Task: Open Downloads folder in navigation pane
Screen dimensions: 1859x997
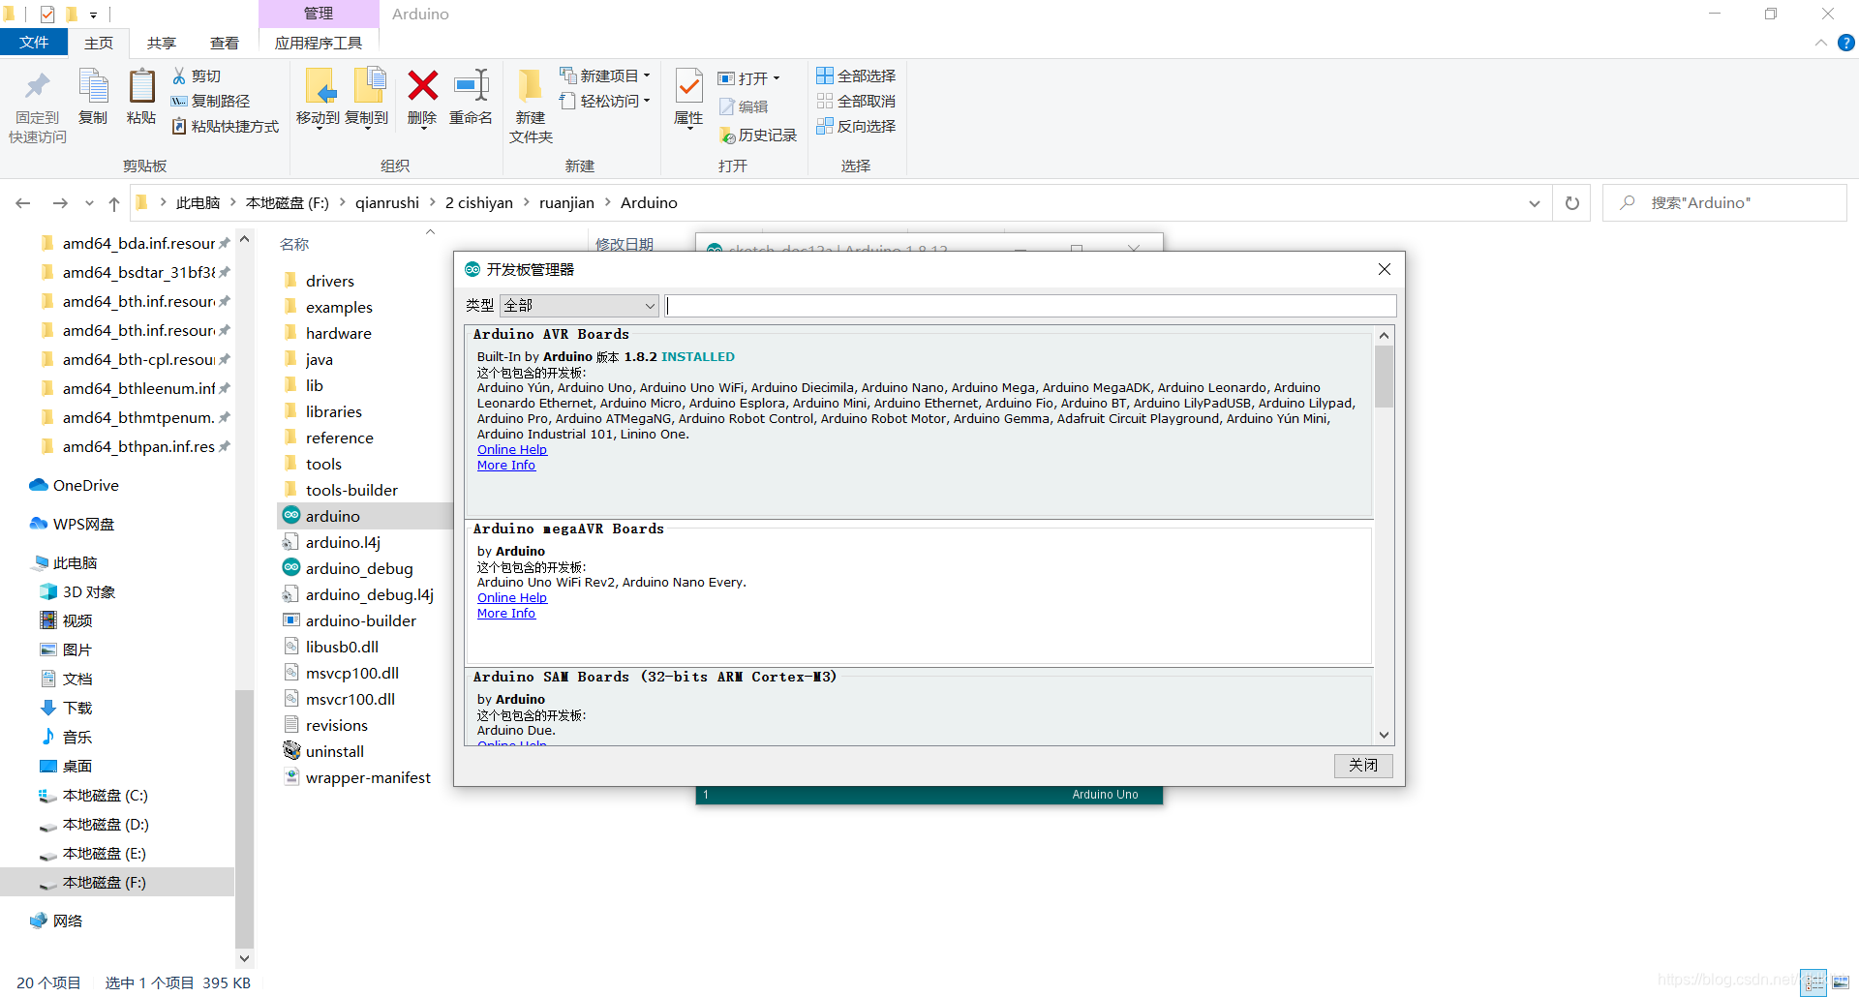Action: tap(68, 709)
